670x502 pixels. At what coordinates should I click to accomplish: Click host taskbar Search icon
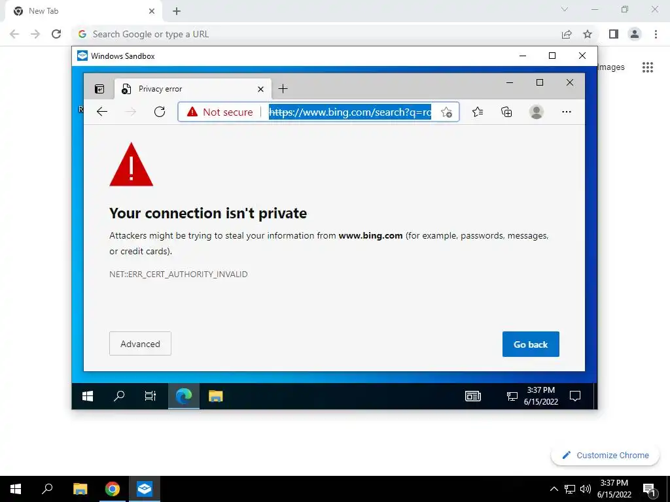coord(47,489)
